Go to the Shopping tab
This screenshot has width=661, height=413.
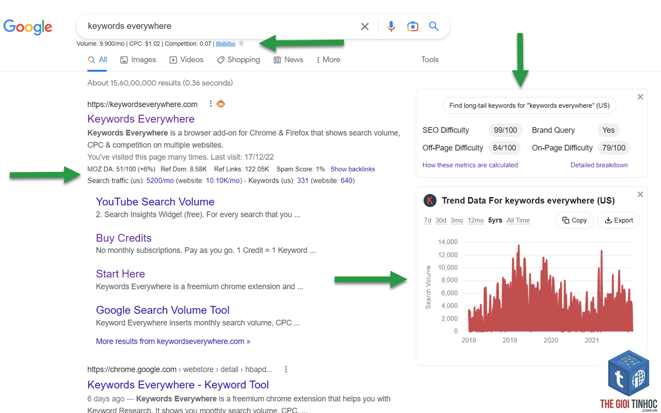click(x=238, y=60)
